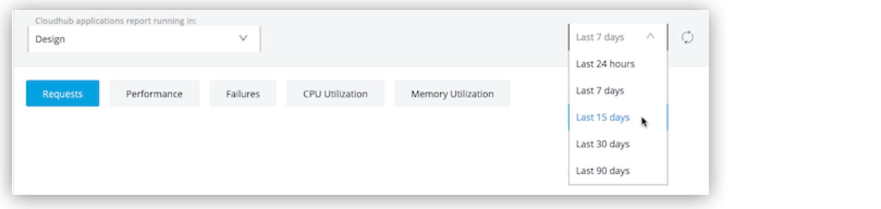This screenshot has height=209, width=881.
Task: Select Last 24 hours option
Action: [x=617, y=64]
